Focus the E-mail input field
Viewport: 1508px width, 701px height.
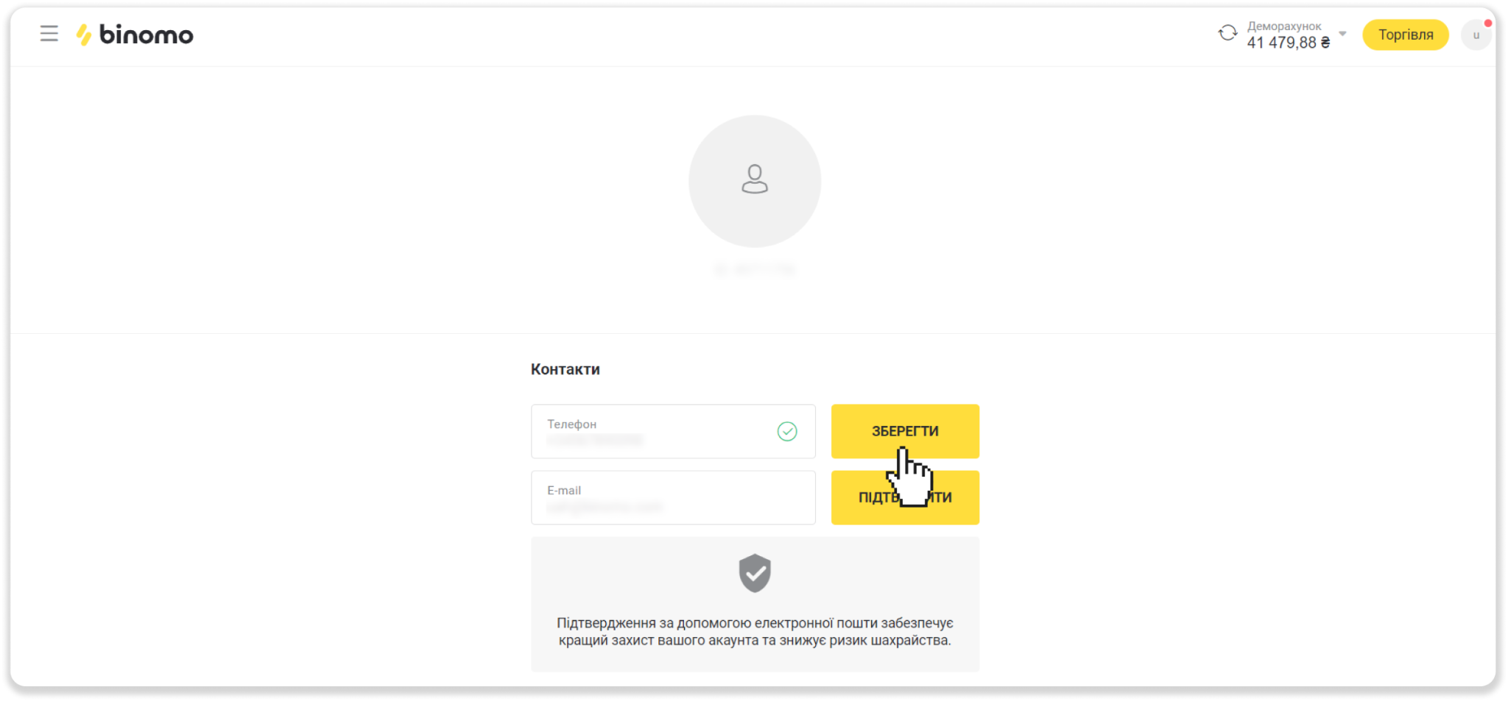[x=673, y=497]
